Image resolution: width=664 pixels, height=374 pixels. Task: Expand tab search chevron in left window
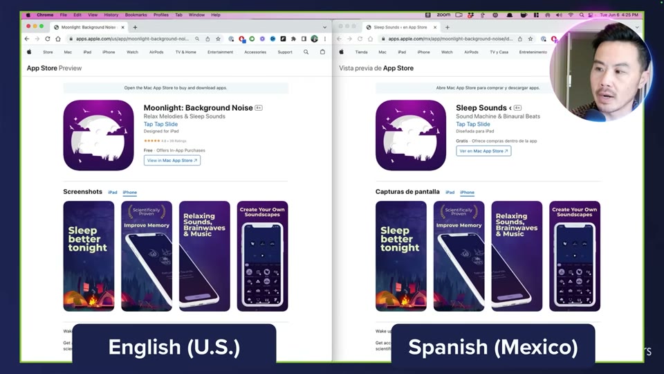pos(325,27)
